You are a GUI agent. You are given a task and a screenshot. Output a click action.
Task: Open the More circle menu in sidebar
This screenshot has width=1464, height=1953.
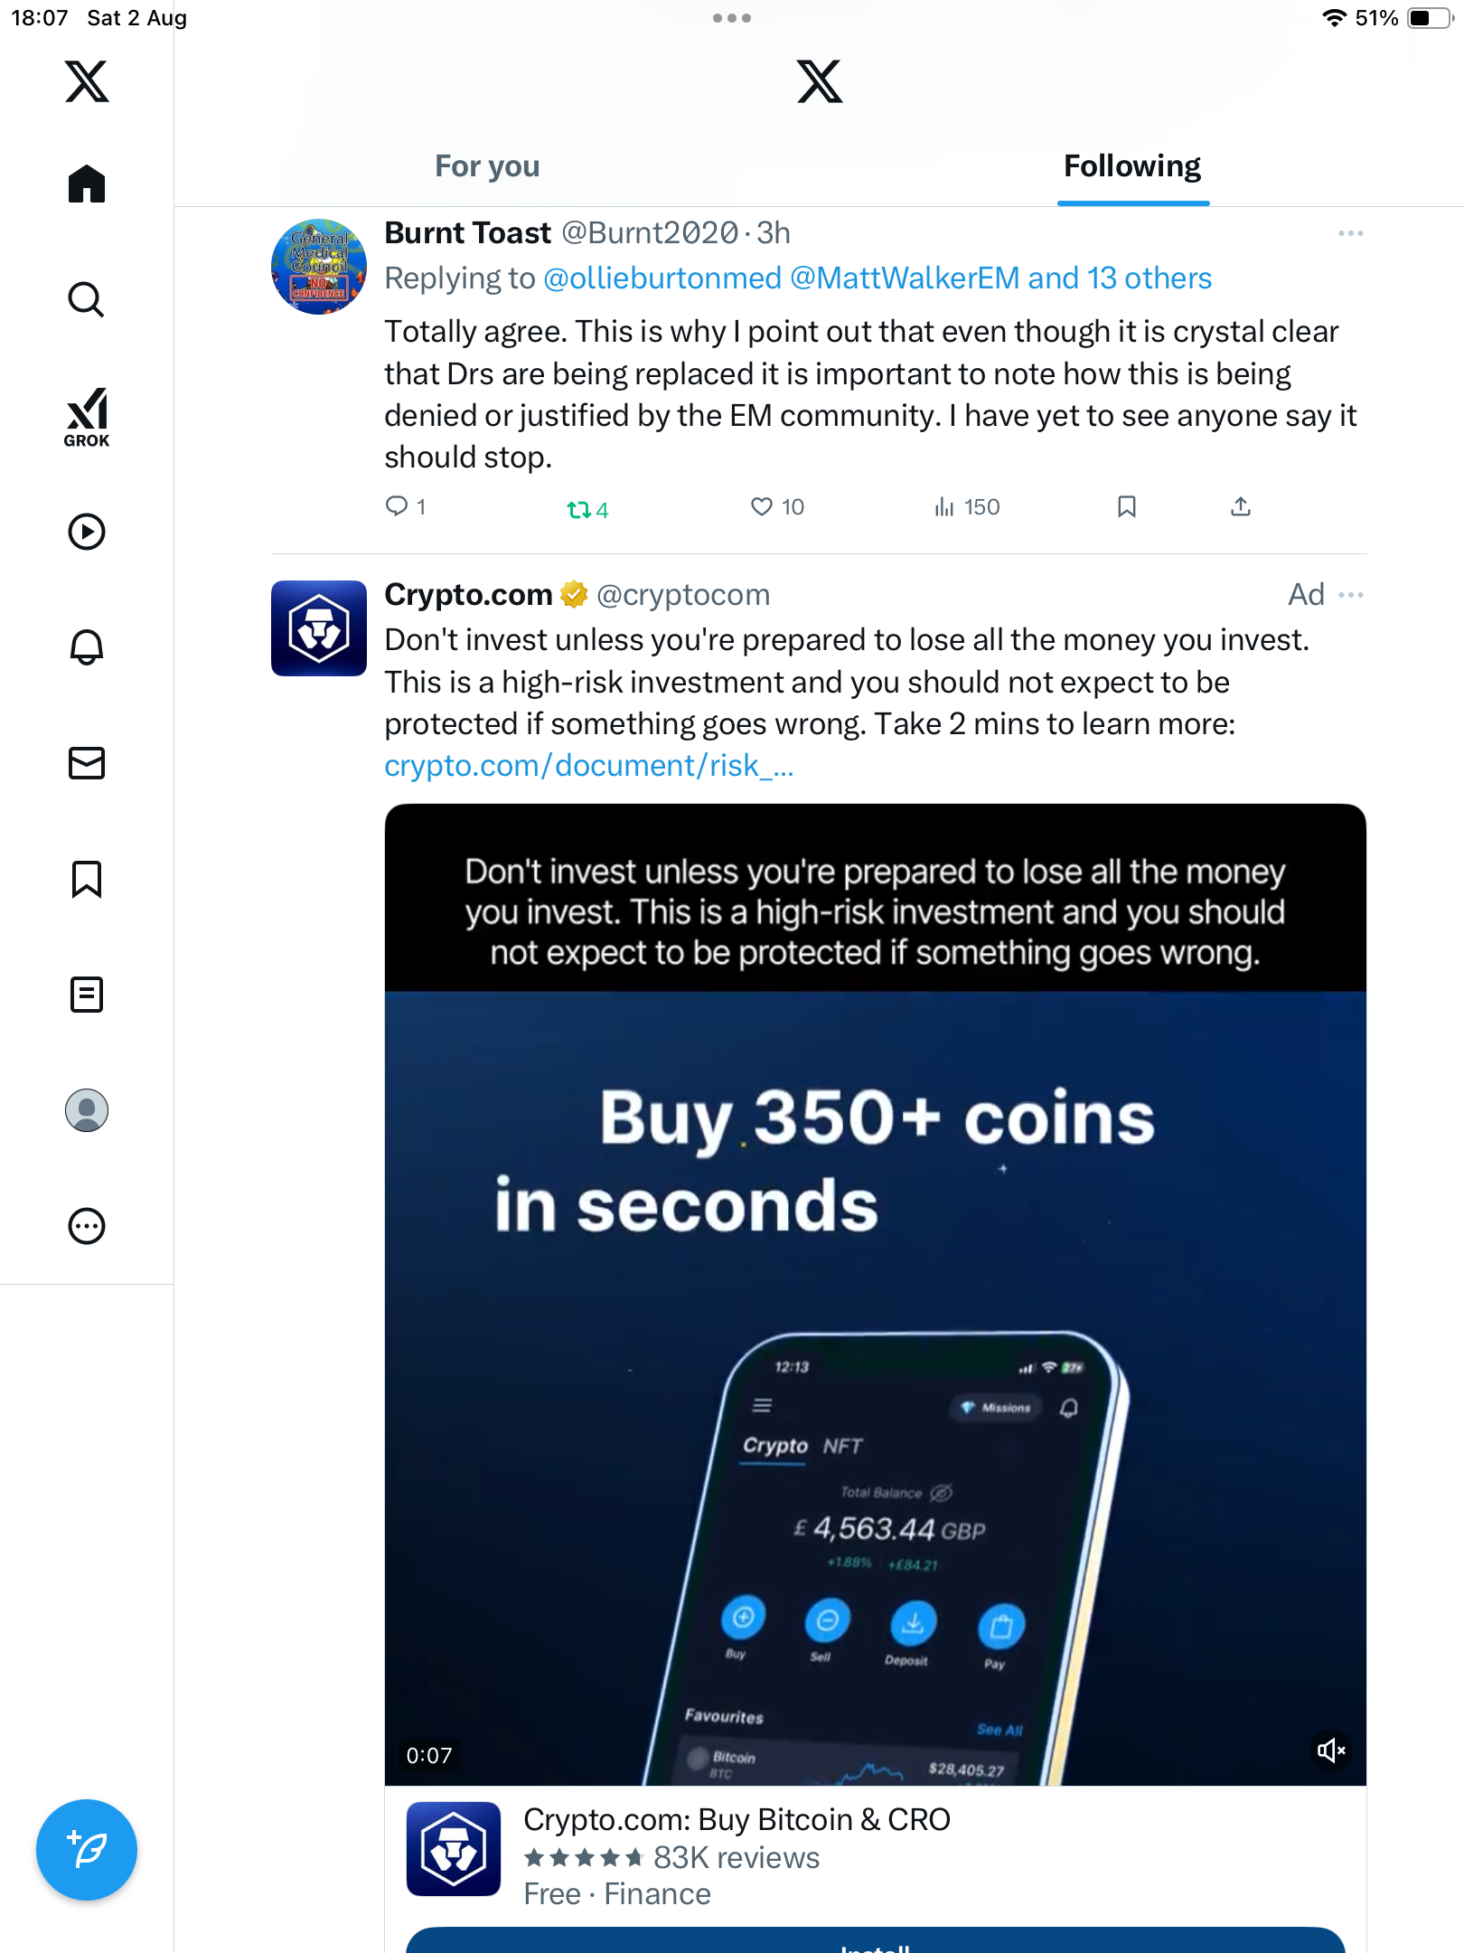[87, 1225]
